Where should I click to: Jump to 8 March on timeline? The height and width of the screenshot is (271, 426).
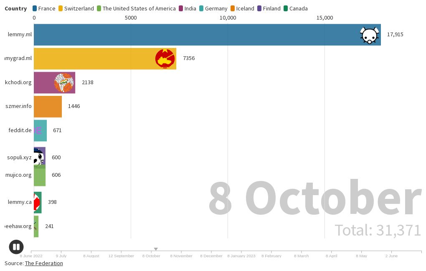point(301,256)
